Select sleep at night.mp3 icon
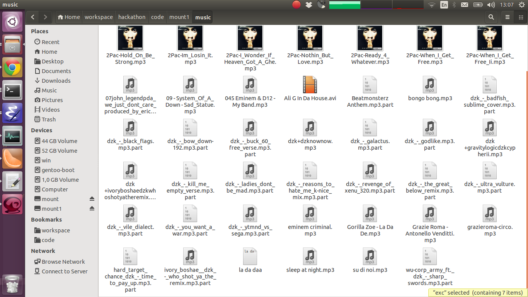The width and height of the screenshot is (528, 297). pyautogui.click(x=310, y=256)
